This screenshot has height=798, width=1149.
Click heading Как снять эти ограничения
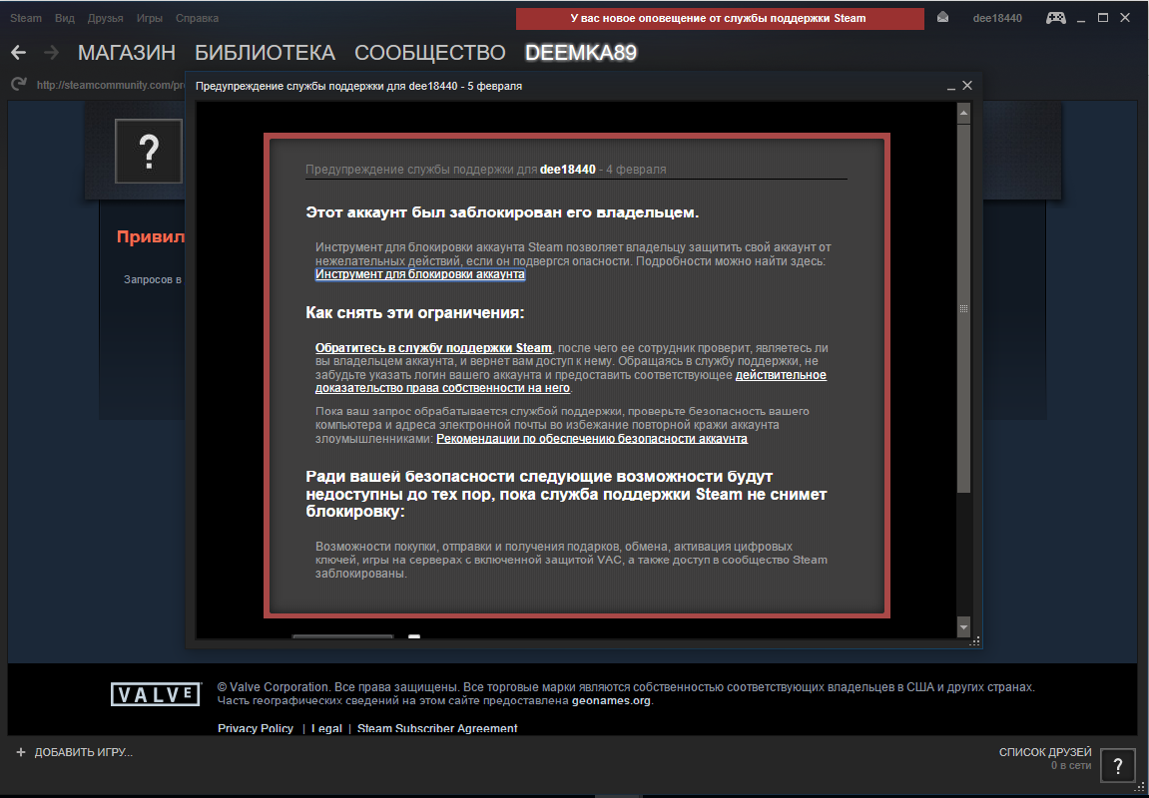[414, 312]
